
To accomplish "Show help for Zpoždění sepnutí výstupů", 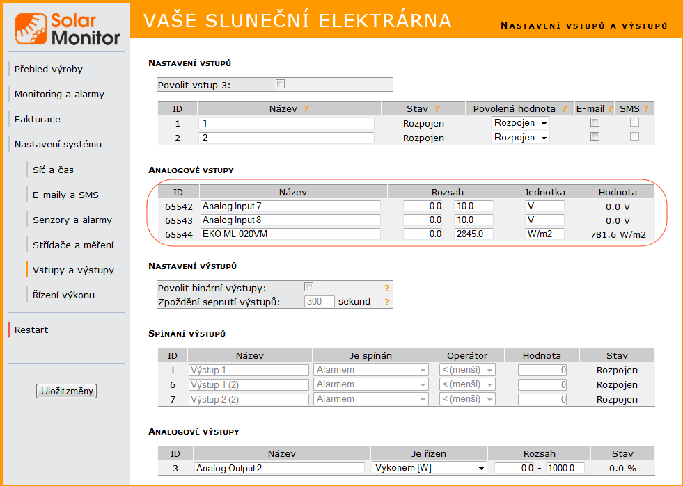I will click(x=386, y=302).
